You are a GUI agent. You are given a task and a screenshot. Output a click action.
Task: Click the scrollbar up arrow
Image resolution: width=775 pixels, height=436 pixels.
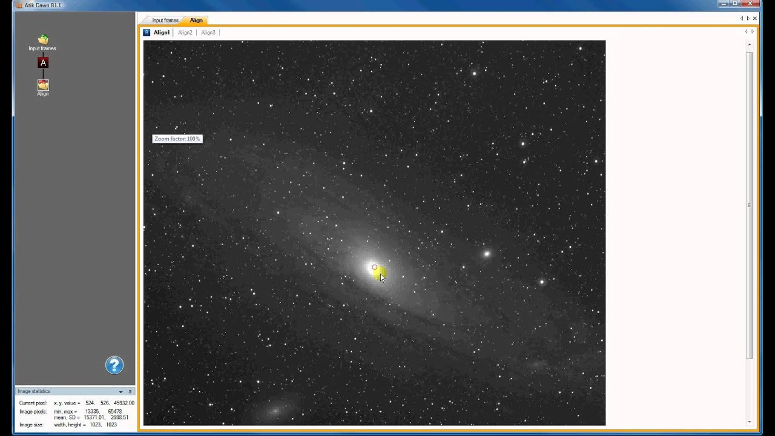[x=750, y=45]
